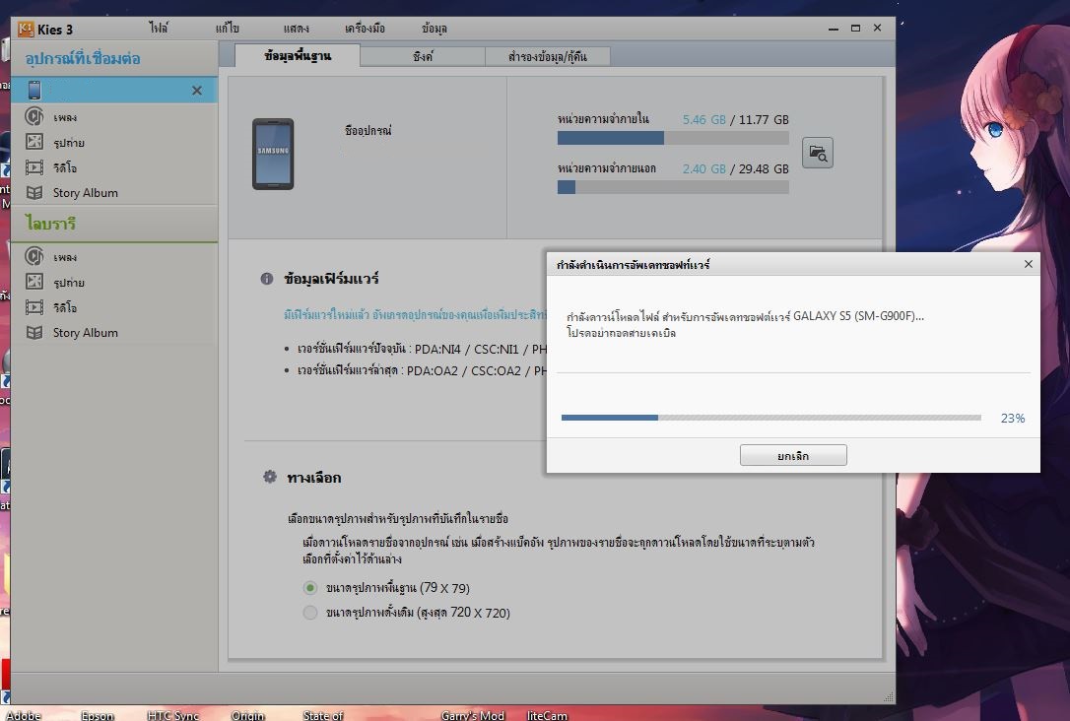Viewport: 1070px width, 721px height.
Task: Click the window resize grip corner
Action: point(889,697)
